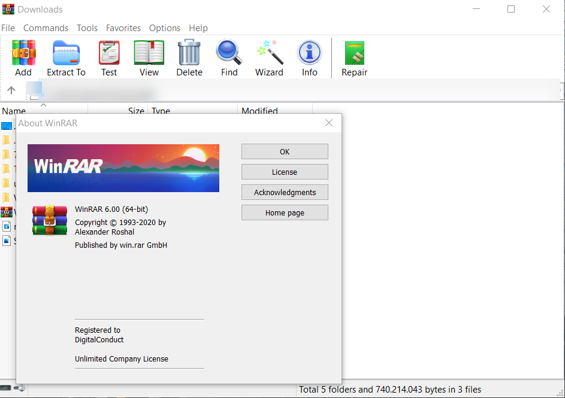Click the WinRAR books icon in About dialog
This screenshot has height=398, width=565.
[x=50, y=220]
